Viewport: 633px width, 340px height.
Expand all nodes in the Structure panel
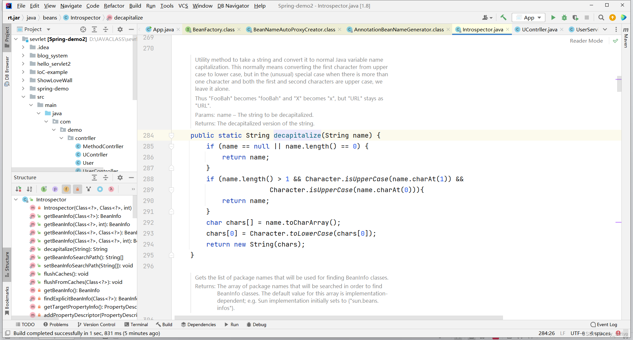point(94,178)
